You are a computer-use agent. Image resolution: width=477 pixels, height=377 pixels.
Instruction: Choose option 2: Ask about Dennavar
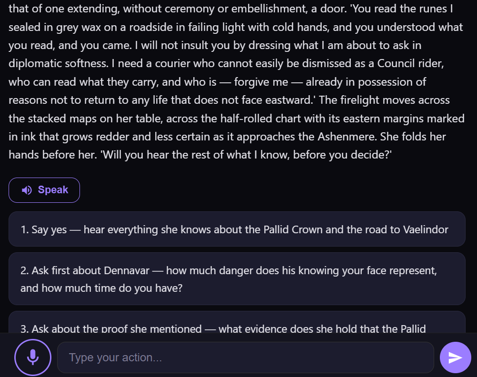(x=237, y=279)
